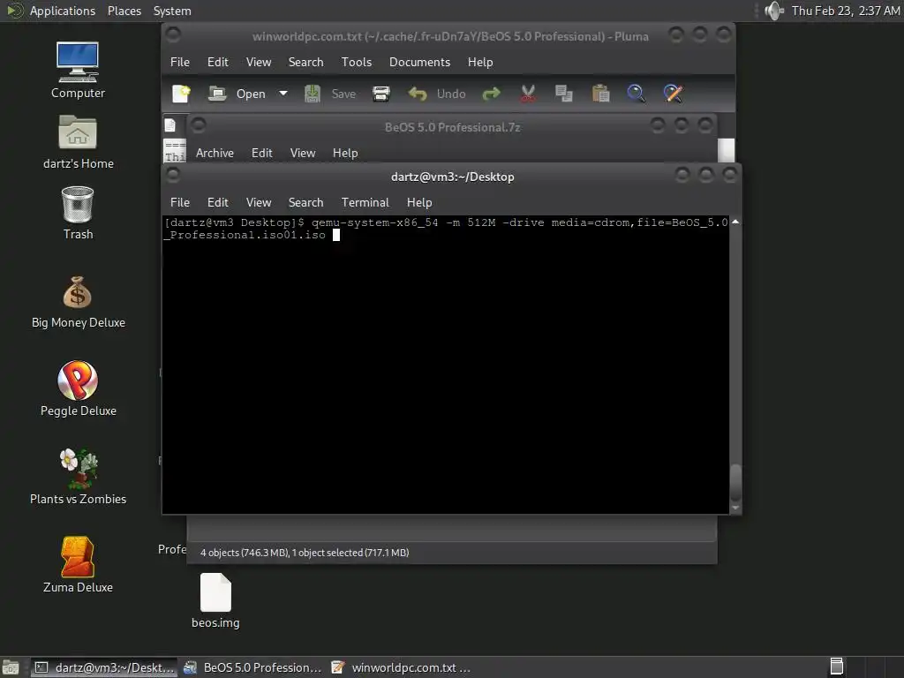The image size is (904, 678).
Task: Open the terminal's View menu
Action: tap(259, 202)
